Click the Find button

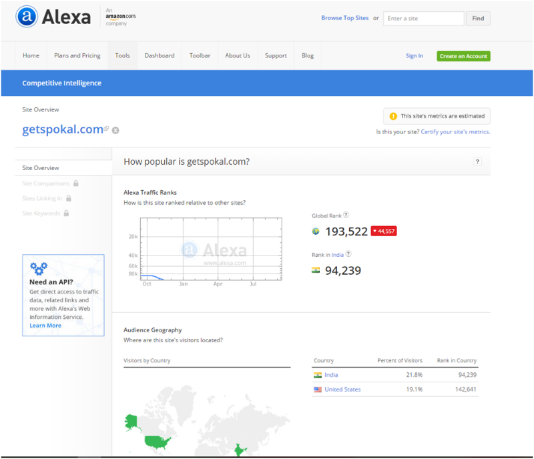(x=478, y=19)
